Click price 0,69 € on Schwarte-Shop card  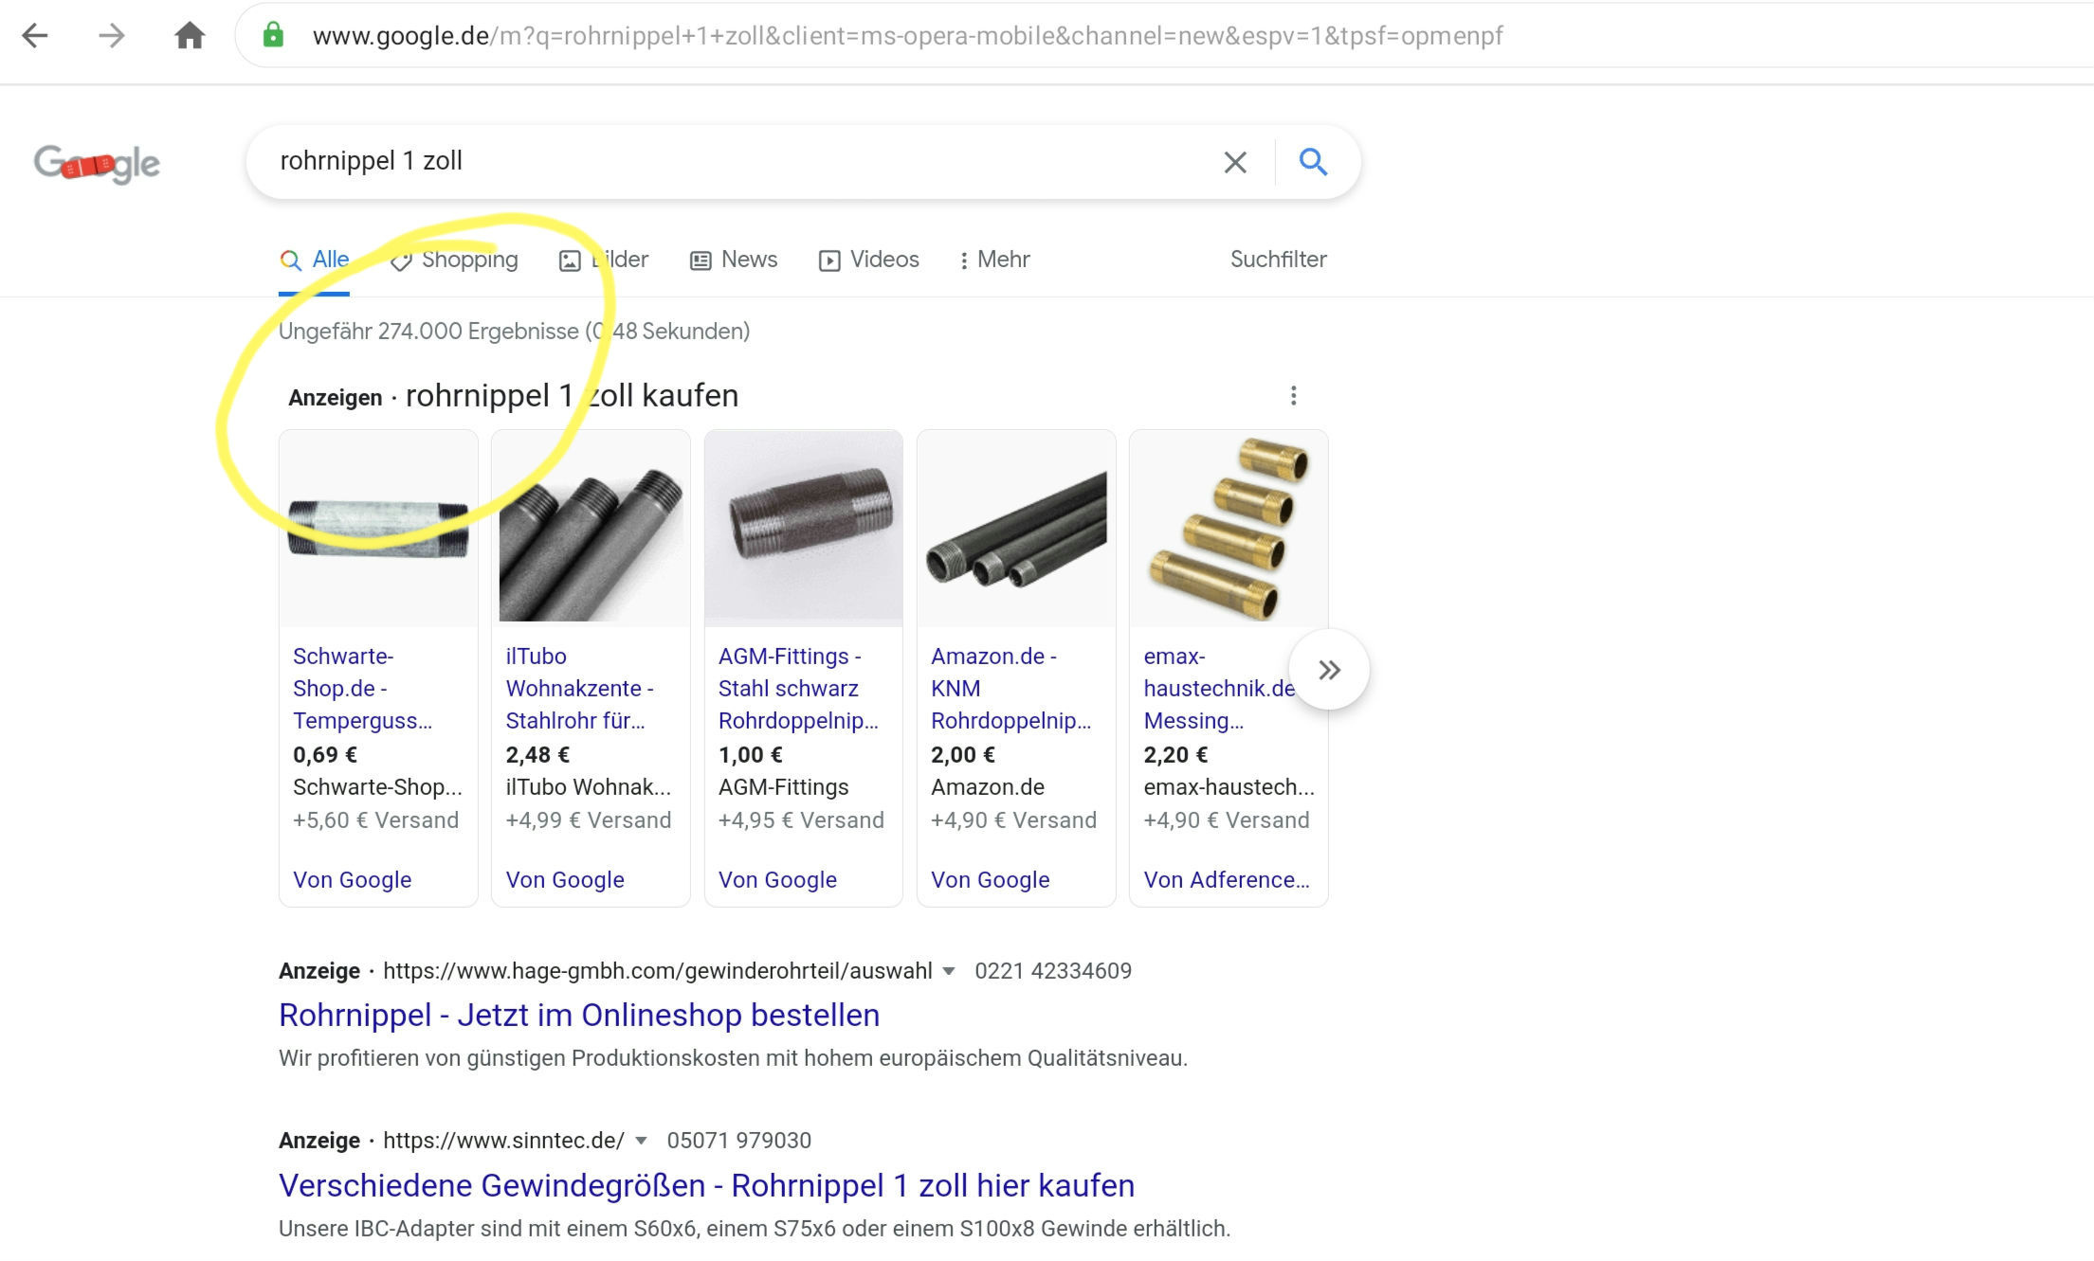pyautogui.click(x=325, y=755)
